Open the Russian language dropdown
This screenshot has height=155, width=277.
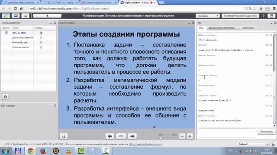click(208, 16)
